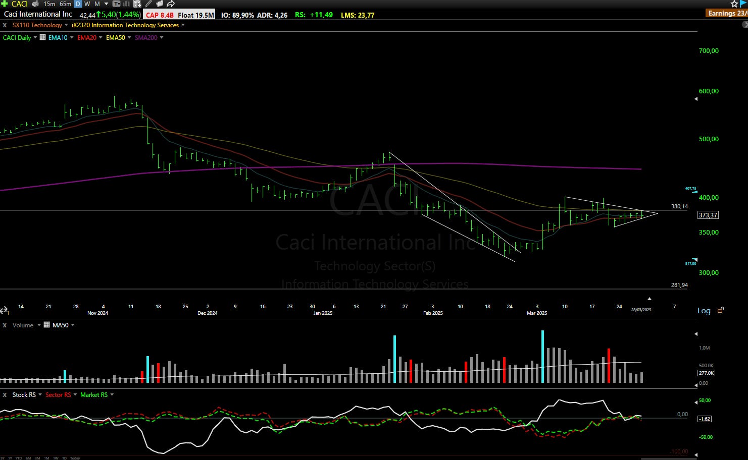Close the sector/industry row with X
The image size is (748, 460).
tap(5, 25)
